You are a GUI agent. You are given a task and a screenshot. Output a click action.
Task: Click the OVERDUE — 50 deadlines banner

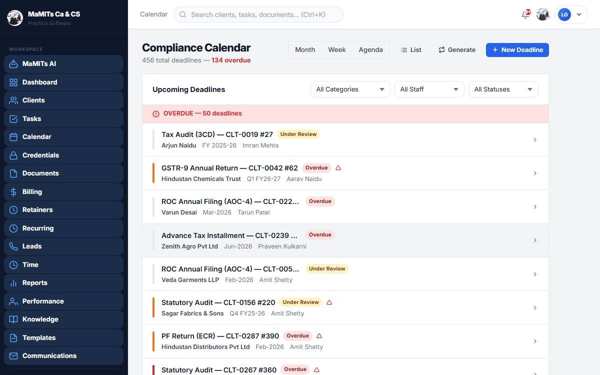point(345,113)
